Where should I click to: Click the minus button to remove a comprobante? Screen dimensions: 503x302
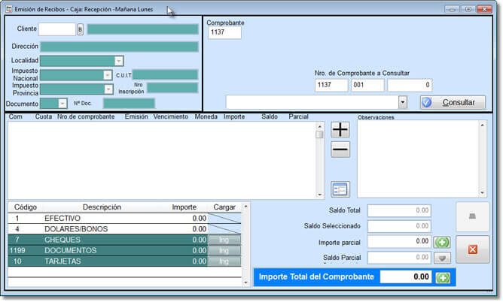[340, 149]
